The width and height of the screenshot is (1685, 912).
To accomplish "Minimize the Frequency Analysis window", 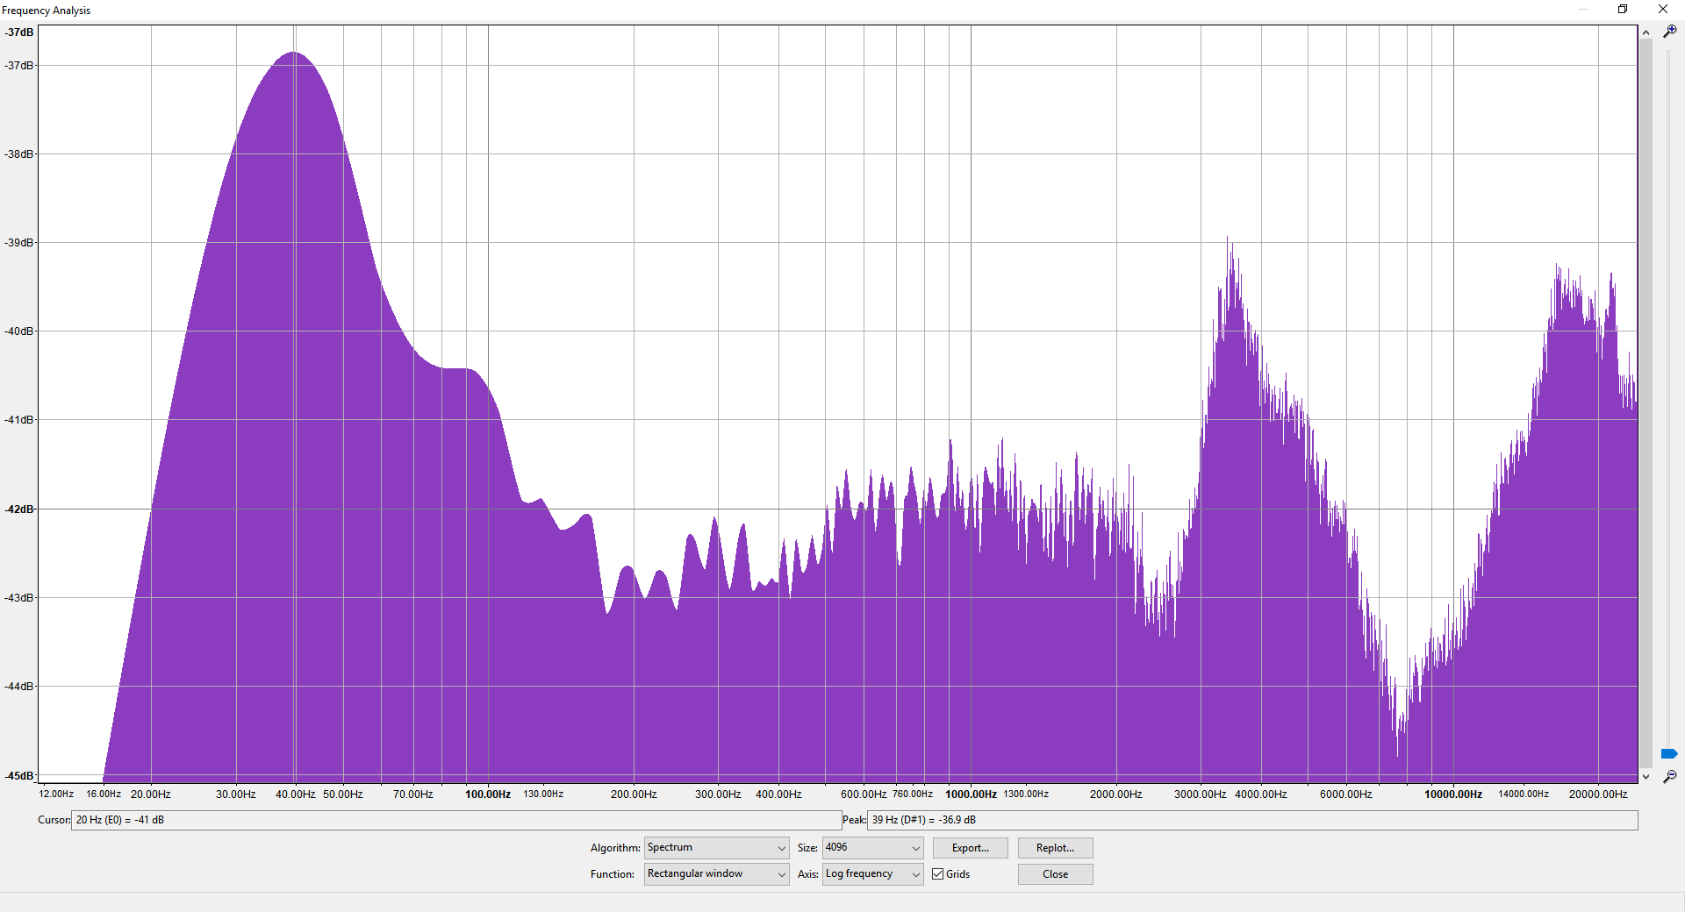I will click(x=1583, y=10).
